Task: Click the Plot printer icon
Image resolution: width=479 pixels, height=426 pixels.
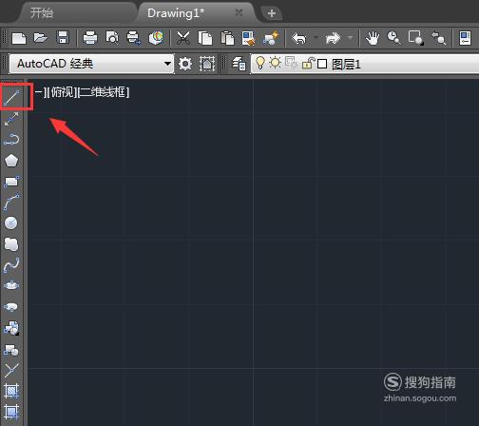Action: tap(90, 38)
